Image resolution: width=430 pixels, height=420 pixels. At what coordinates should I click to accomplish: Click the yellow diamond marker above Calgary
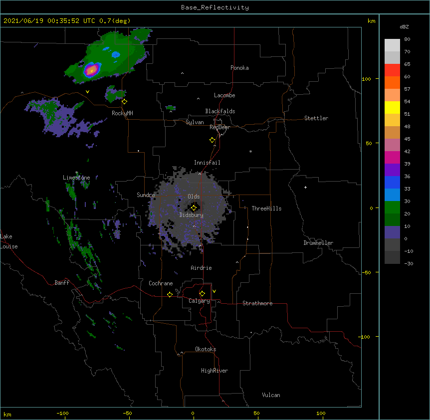click(202, 294)
